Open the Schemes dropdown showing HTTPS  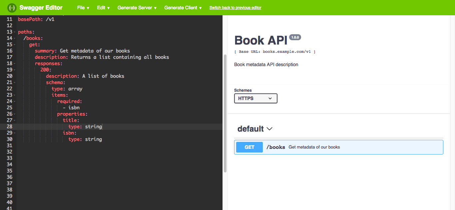pos(255,98)
